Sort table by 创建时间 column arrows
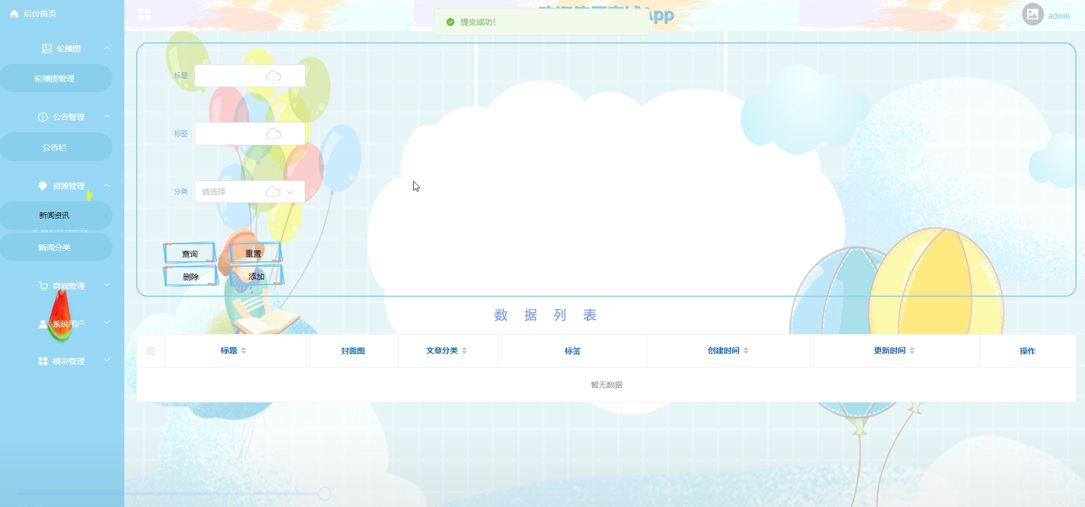The width and height of the screenshot is (1085, 507). [746, 350]
